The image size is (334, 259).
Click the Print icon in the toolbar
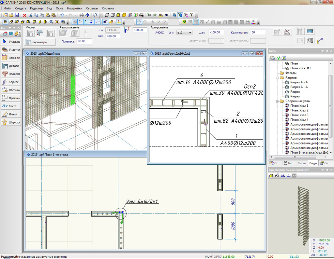[82, 15]
